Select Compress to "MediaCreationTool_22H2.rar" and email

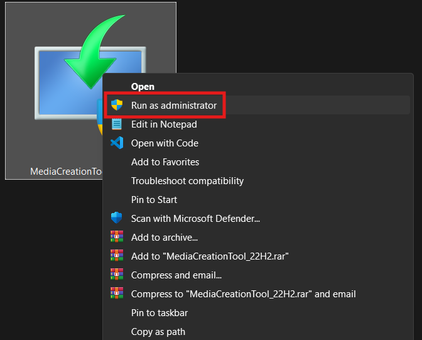(x=257, y=294)
